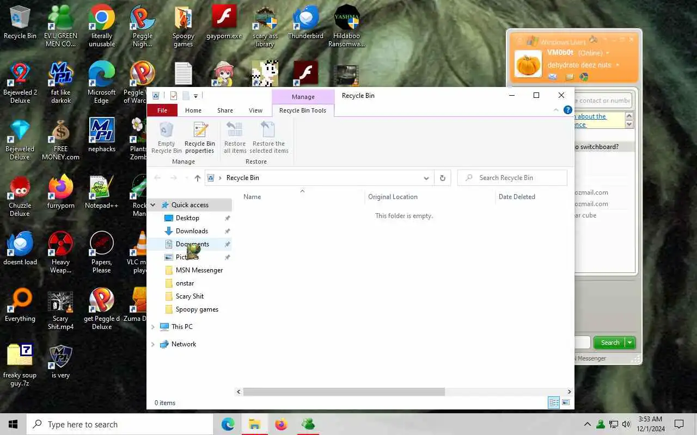Screen dimensions: 697x435
Task: Open the volume icon in system tray
Action: [x=626, y=424]
